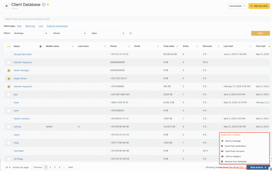
Task: Open the hamburger sidebar menu
Action: click(x=6, y=6)
